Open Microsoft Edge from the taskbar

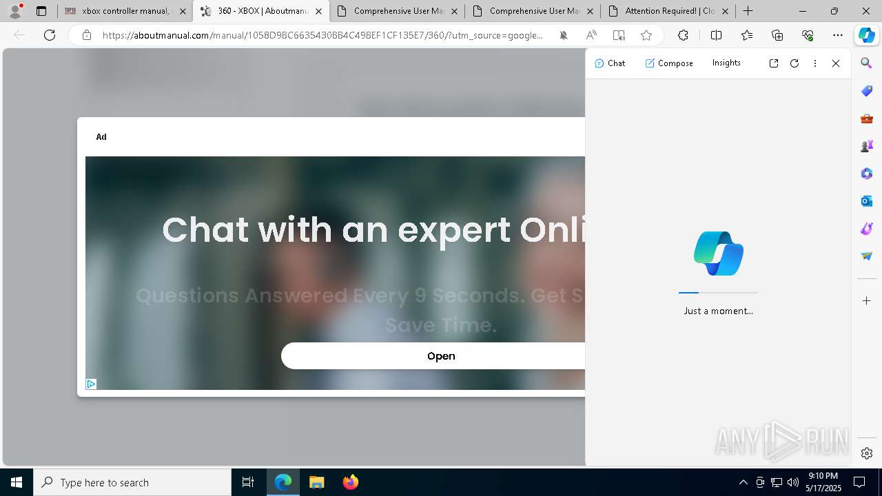click(x=283, y=482)
